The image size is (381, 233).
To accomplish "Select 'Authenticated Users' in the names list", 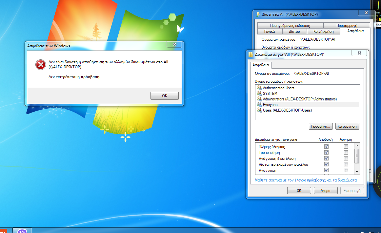I will (x=278, y=88).
